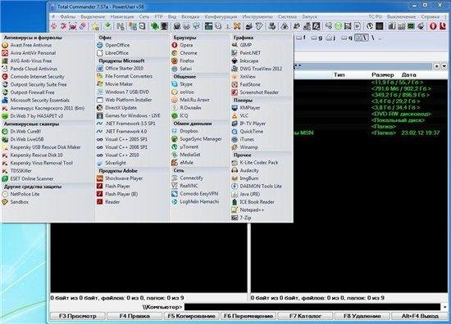Open iTunes in the players list

[x=243, y=139]
